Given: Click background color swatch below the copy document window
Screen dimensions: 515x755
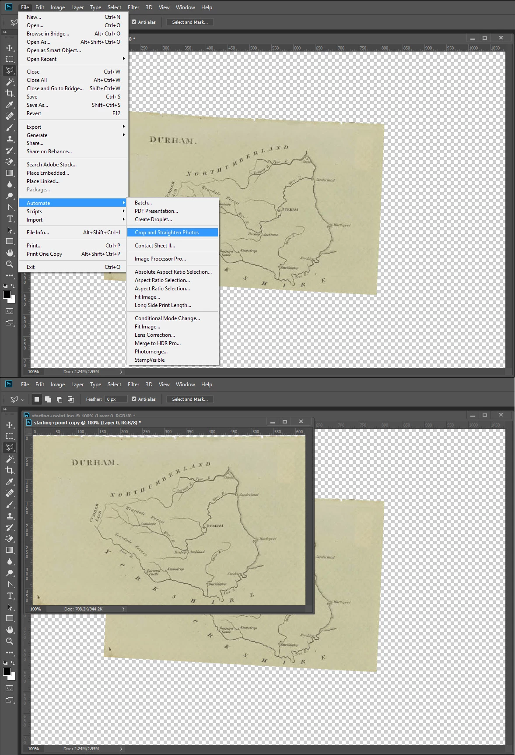Looking at the screenshot, I should tap(13, 677).
